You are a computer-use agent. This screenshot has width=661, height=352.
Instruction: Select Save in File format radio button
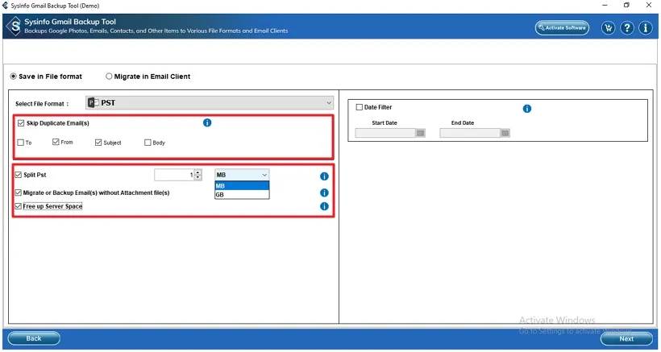14,77
